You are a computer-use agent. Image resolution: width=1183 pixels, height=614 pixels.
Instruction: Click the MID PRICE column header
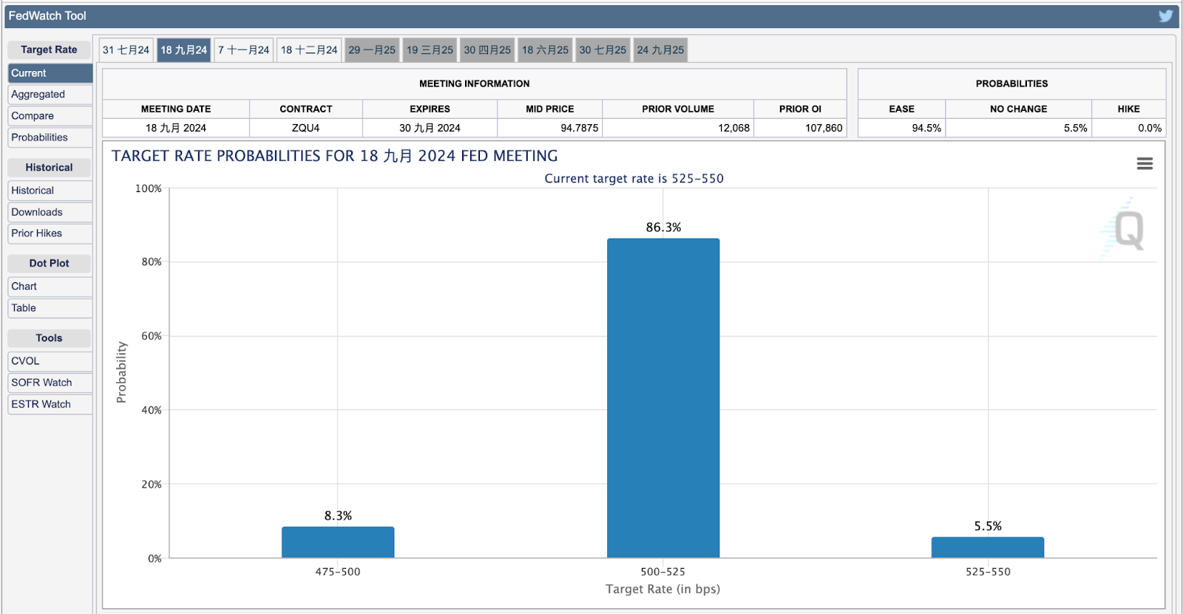click(x=550, y=109)
